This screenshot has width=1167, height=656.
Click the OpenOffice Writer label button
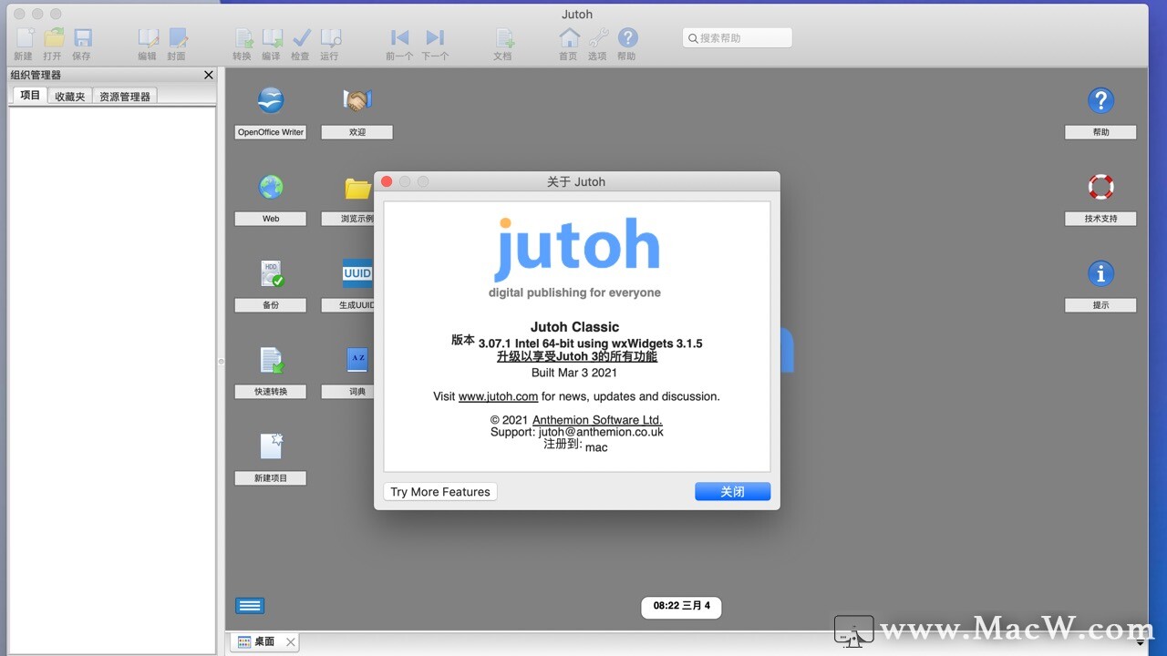[x=271, y=132]
